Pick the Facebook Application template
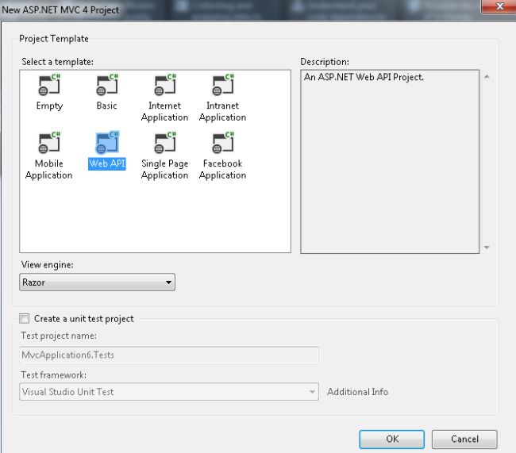This screenshot has width=516, height=453. coord(223,156)
